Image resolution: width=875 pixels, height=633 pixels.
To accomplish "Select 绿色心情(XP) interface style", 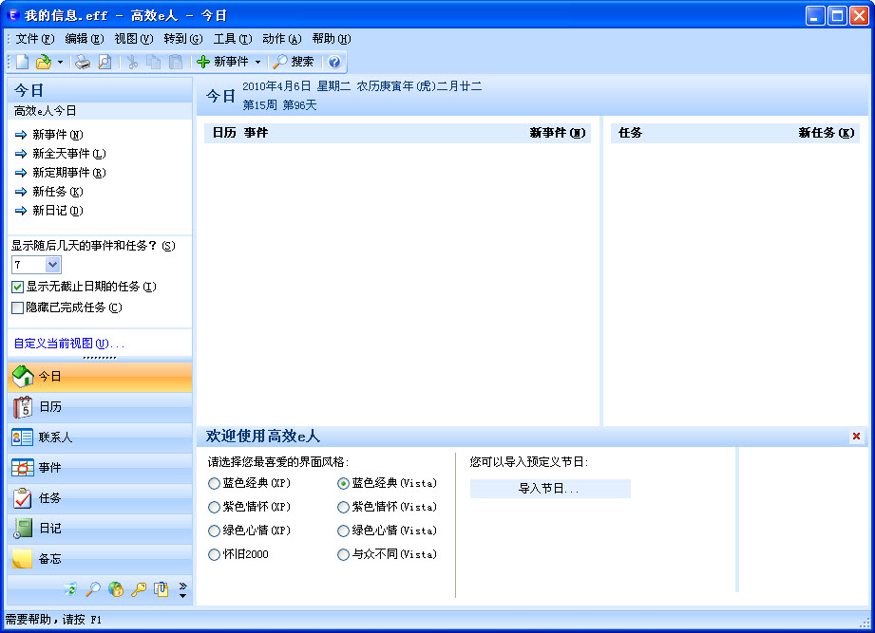I will pos(250,531).
